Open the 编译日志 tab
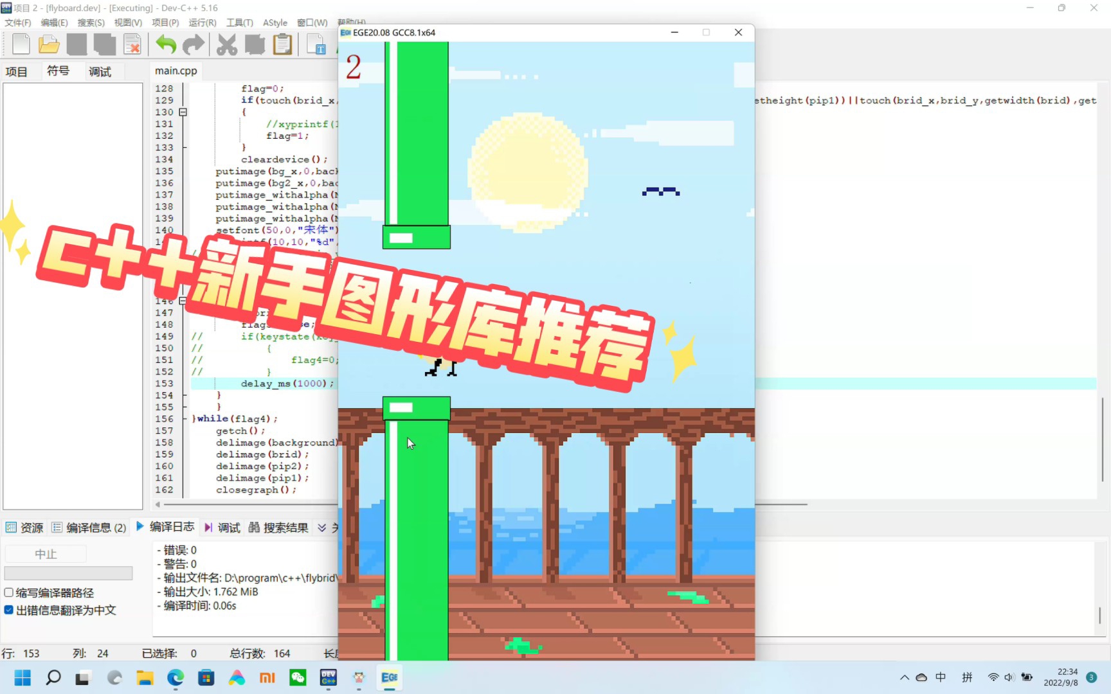Viewport: 1111px width, 694px height. [165, 527]
